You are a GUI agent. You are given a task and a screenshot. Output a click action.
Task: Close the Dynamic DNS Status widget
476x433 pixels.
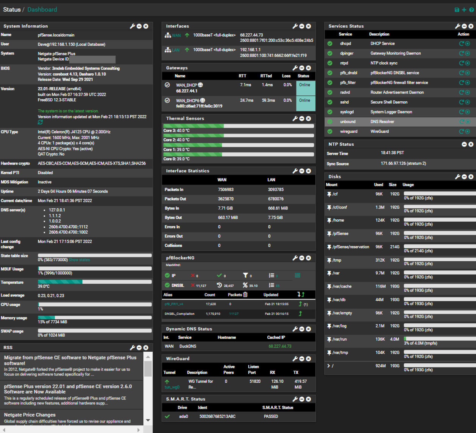pyautogui.click(x=309, y=329)
